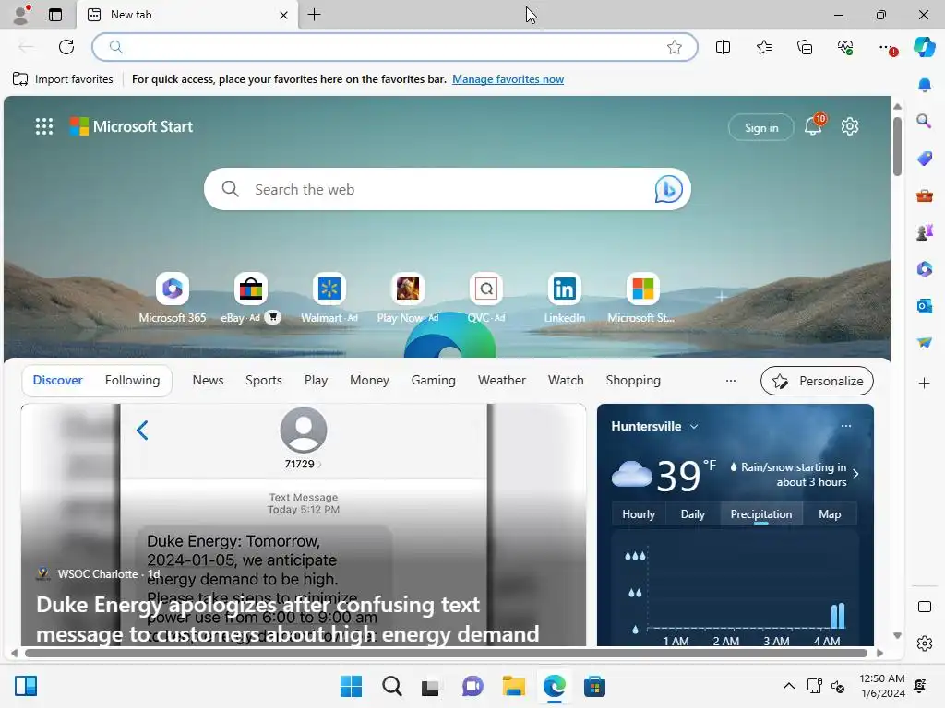The width and height of the screenshot is (945, 708).
Task: Open sidebar customize settings gear
Action: 925,643
